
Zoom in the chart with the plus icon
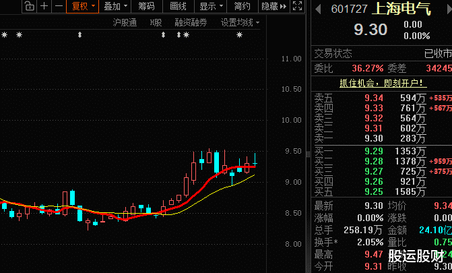pos(44,6)
